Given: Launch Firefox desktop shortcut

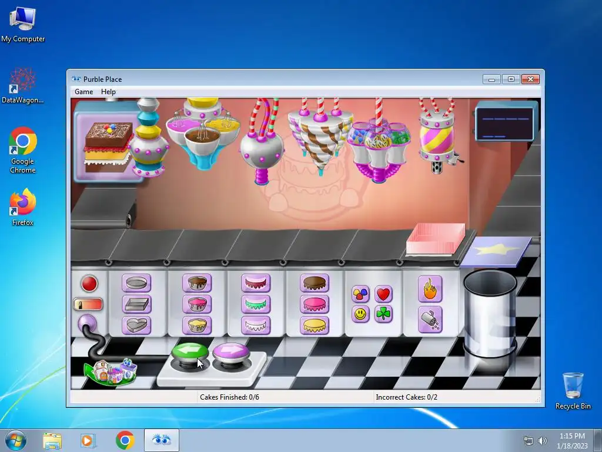Looking at the screenshot, I should pyautogui.click(x=23, y=207).
